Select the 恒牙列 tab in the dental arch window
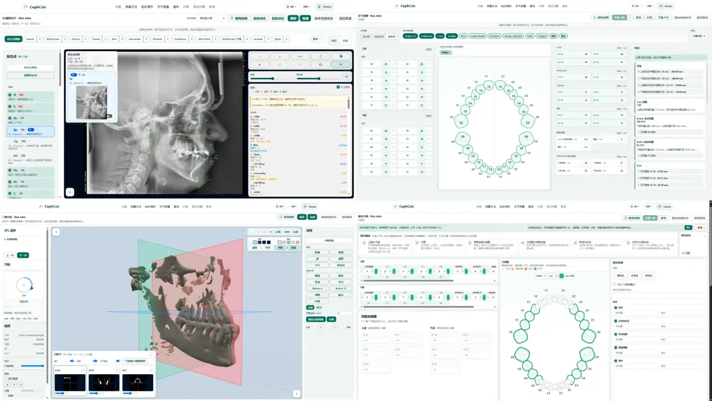The image size is (712, 401). [392, 36]
